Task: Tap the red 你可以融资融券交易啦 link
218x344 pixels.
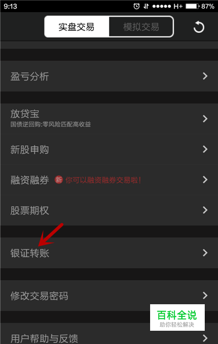Action: 103,180
